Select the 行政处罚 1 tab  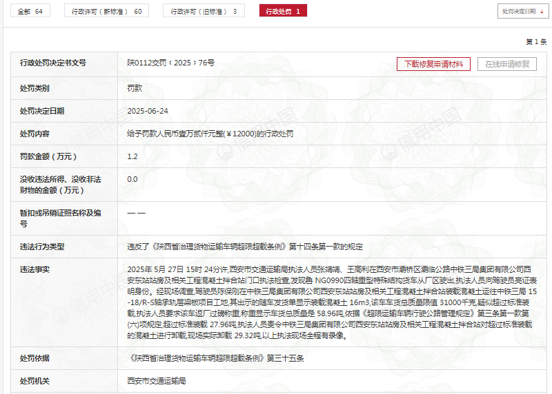(x=283, y=11)
